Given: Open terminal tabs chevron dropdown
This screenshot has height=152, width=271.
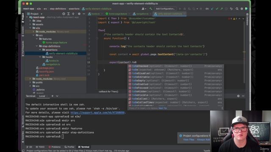Looking at the screenshot, I should pyautogui.click(x=57, y=96).
